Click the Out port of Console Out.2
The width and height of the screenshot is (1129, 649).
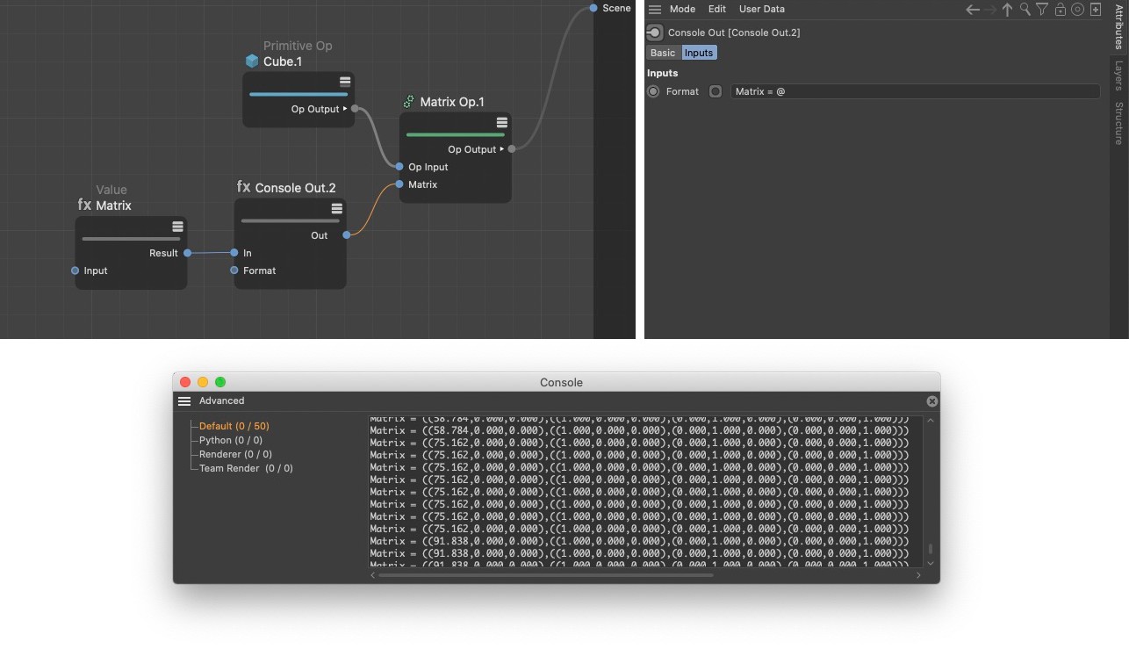pos(347,235)
